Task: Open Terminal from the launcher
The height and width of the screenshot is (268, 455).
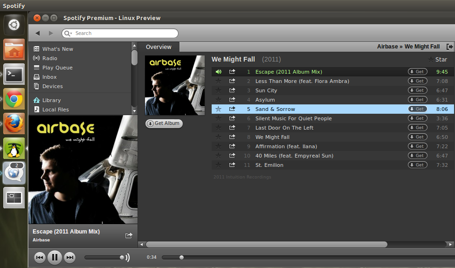Action: tap(14, 75)
